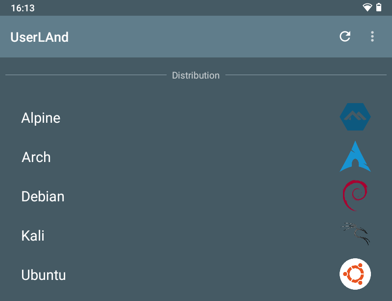
Task: Choose the Arch text label
Action: pos(36,157)
